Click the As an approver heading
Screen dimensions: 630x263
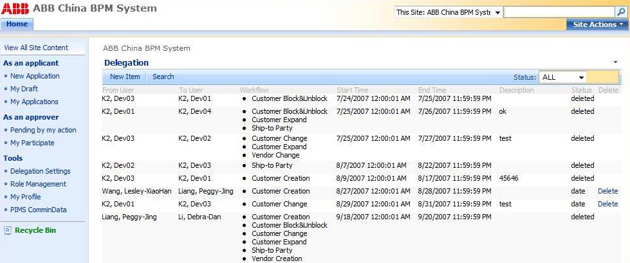tap(31, 117)
